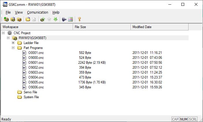This screenshot has height=122, width=203.
Task: Click the Modified Date column header
Action: (160, 27)
